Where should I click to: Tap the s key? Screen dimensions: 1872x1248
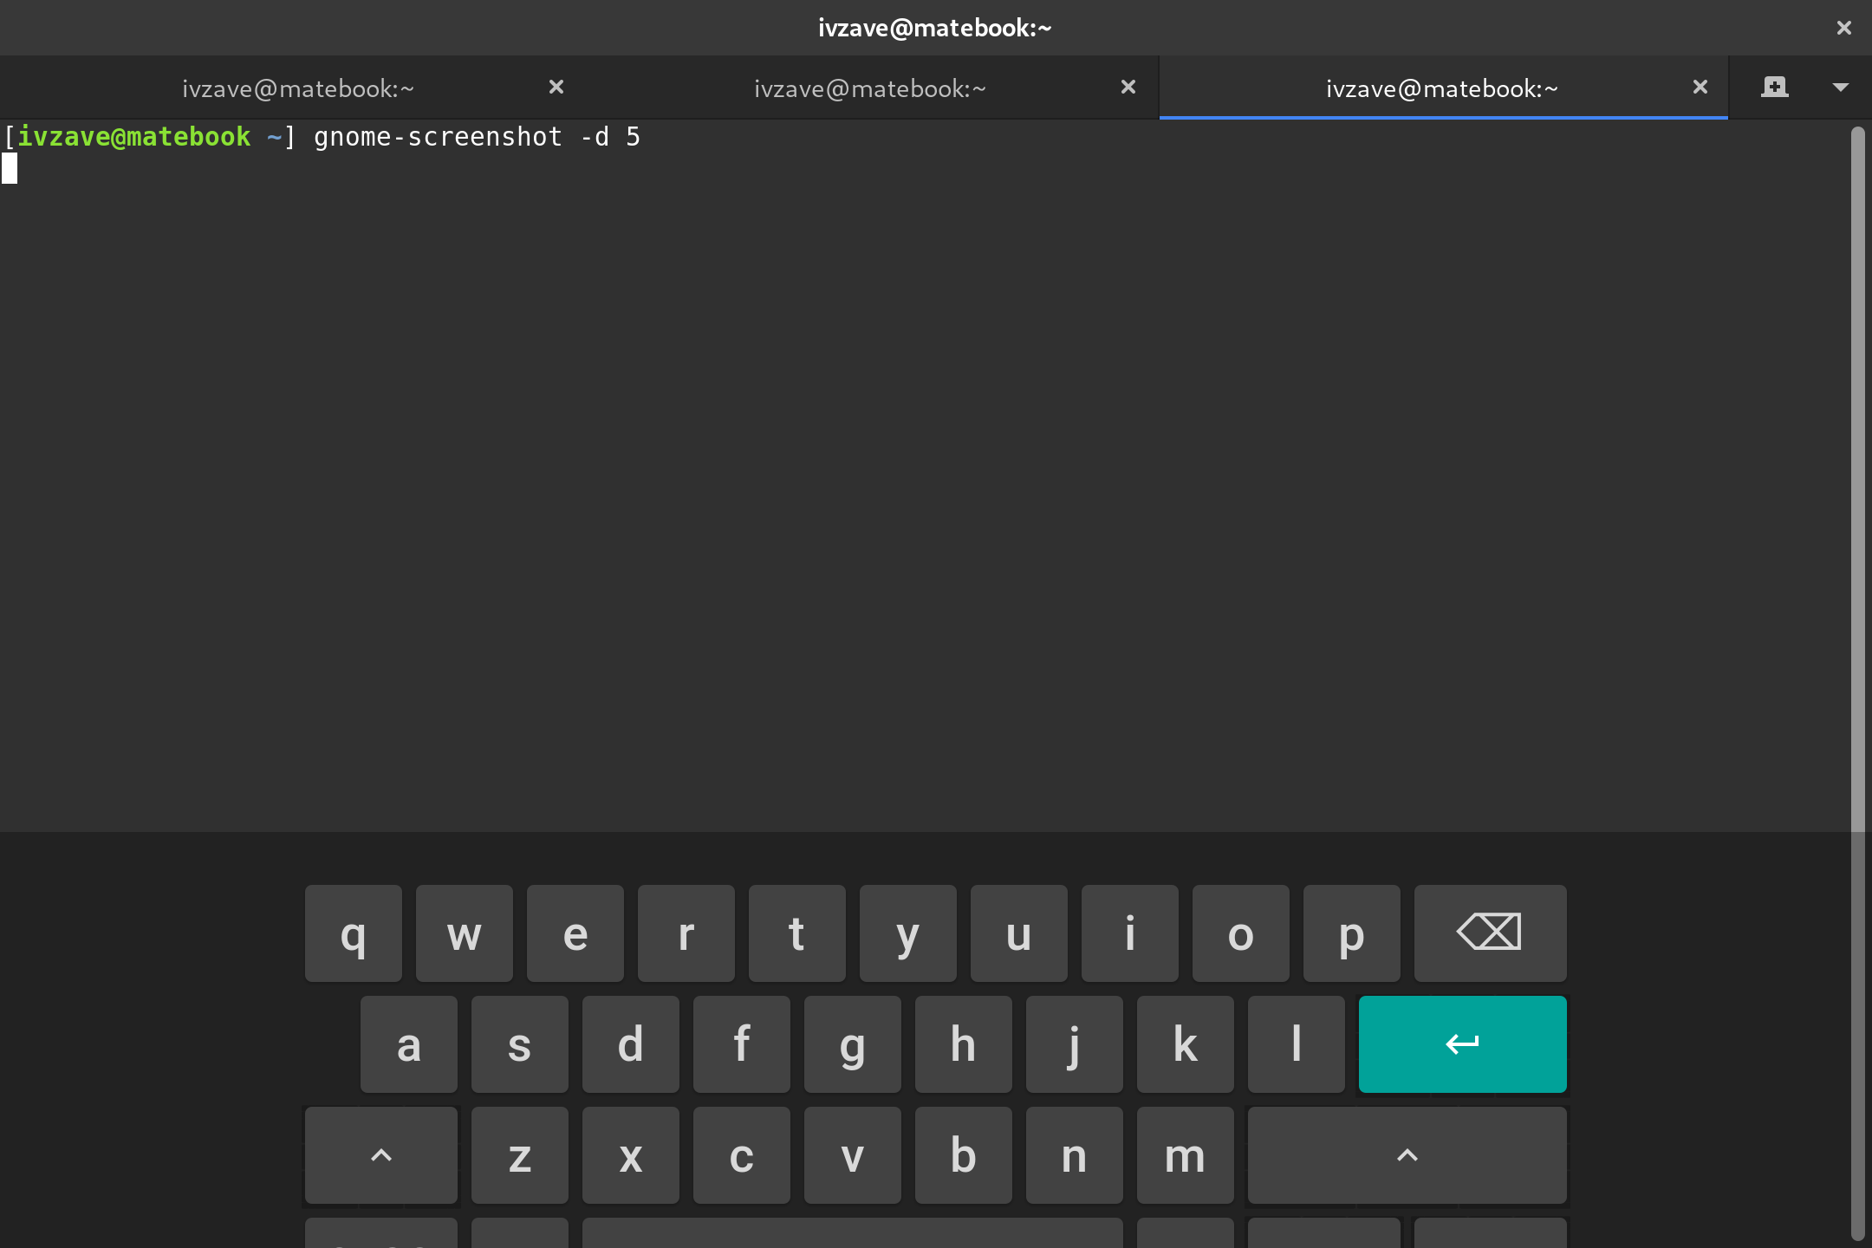tap(520, 1044)
